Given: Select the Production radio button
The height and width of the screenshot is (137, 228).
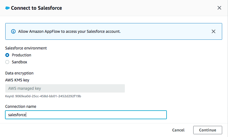Looking at the screenshot, I should 8,55.
